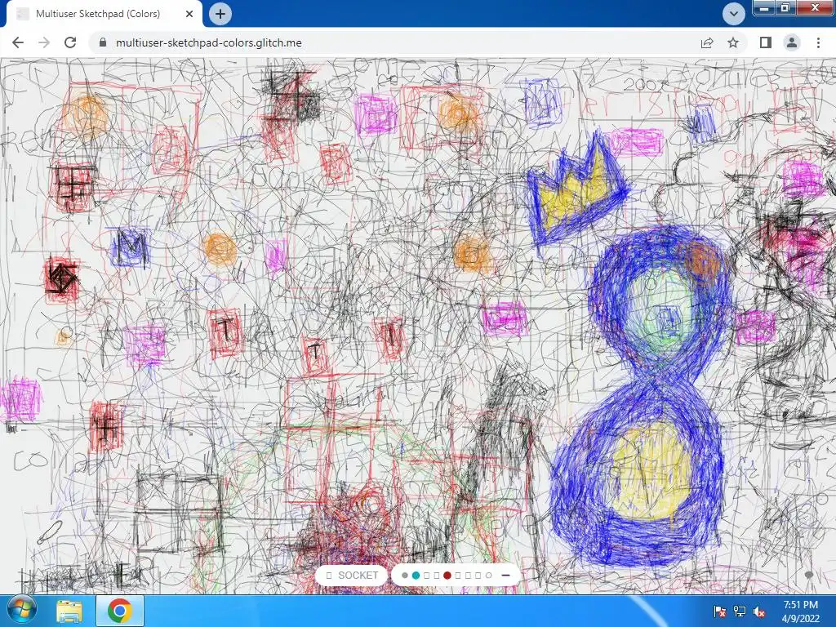Share this page using the share icon
Viewport: 836px width, 627px height.
point(707,42)
